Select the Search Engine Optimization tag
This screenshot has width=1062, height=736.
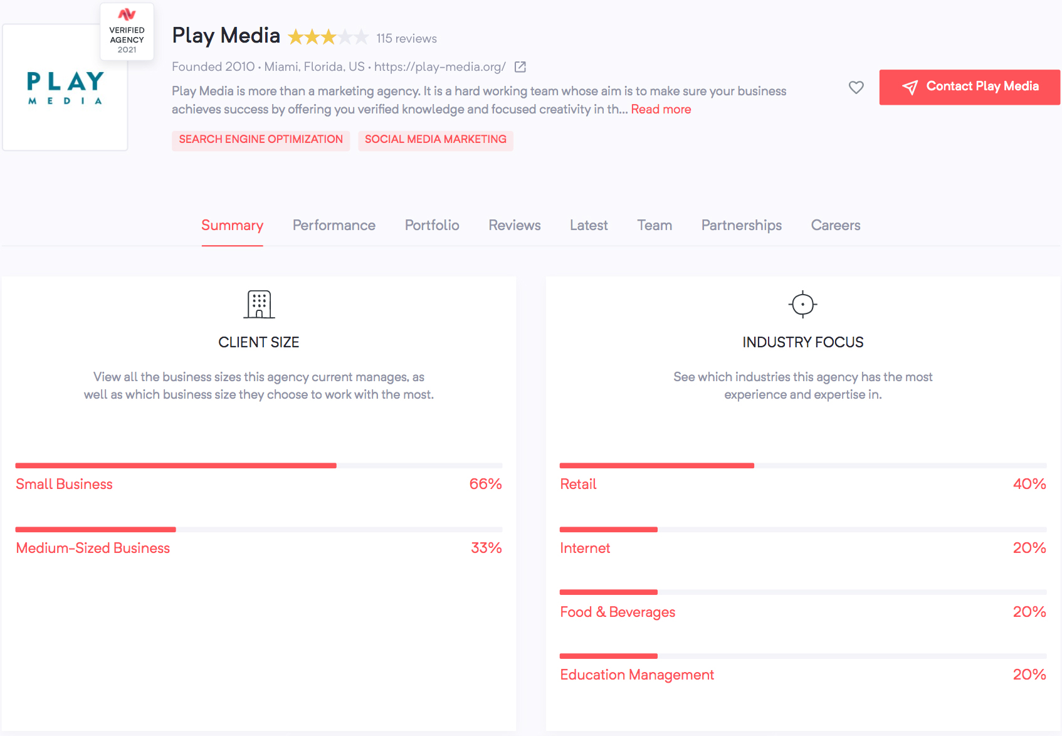pyautogui.click(x=261, y=140)
